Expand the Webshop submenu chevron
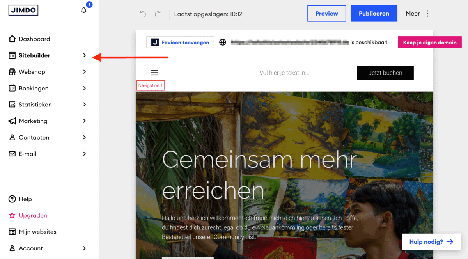Viewport: 468px width, 259px height. 84,72
